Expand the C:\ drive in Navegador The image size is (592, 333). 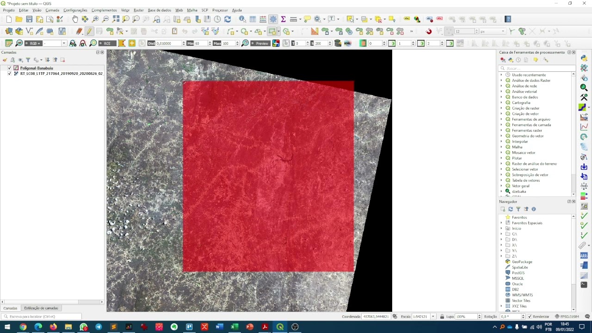click(501, 234)
